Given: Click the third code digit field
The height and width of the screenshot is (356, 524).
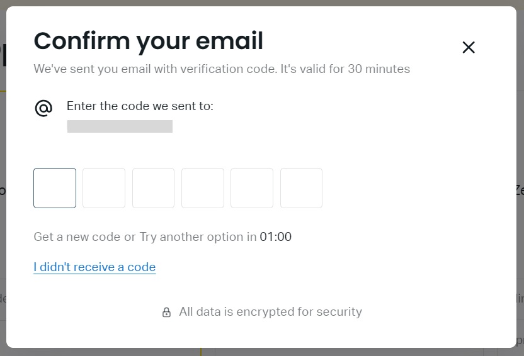Looking at the screenshot, I should [153, 188].
